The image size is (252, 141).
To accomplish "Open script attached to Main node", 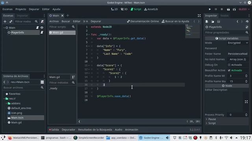I will coord(37,28).
